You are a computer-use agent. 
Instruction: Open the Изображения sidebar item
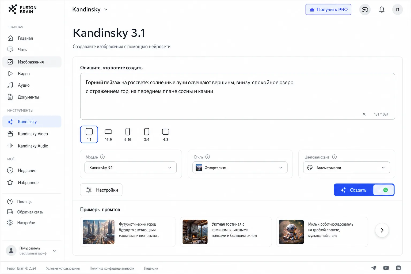[32, 62]
